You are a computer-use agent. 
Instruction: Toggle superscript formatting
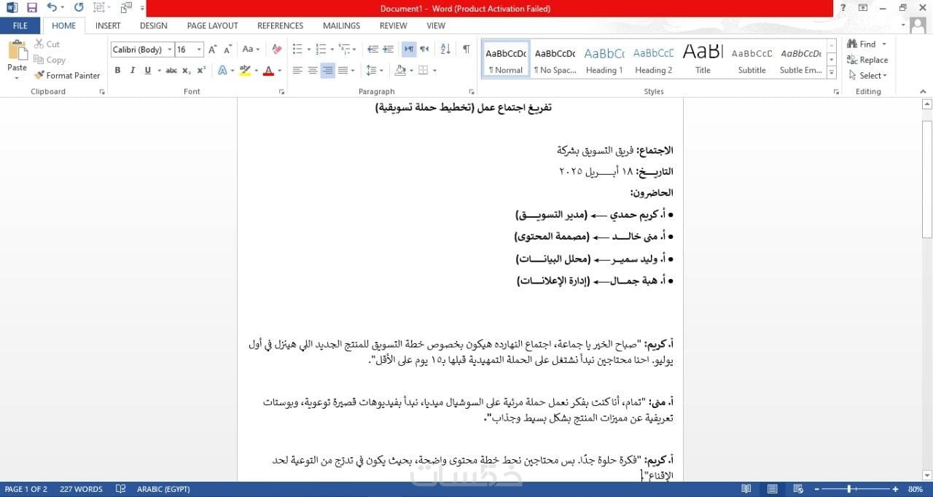tap(202, 71)
